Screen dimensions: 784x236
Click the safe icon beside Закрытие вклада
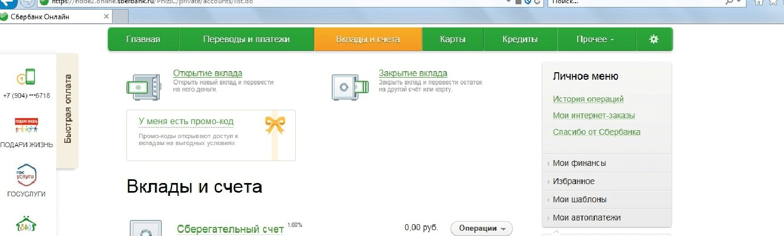point(350,86)
